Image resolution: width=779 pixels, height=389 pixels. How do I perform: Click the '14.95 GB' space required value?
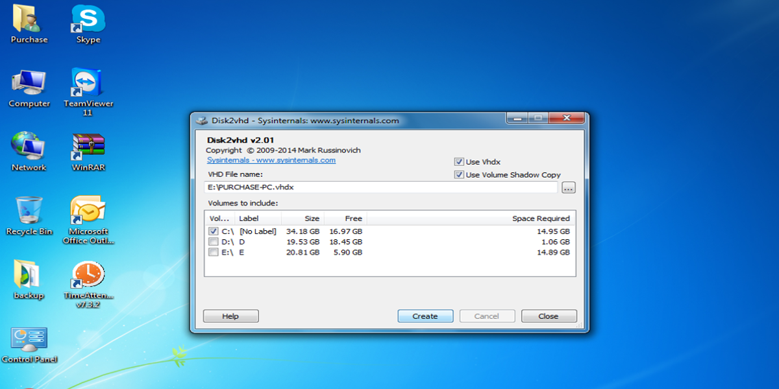click(553, 231)
